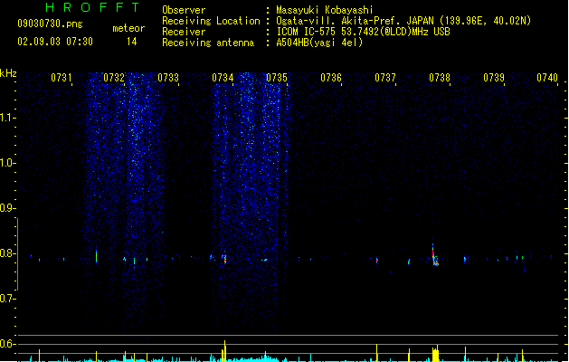Click the 0732 time marker
569x362 pixels.
114,78
